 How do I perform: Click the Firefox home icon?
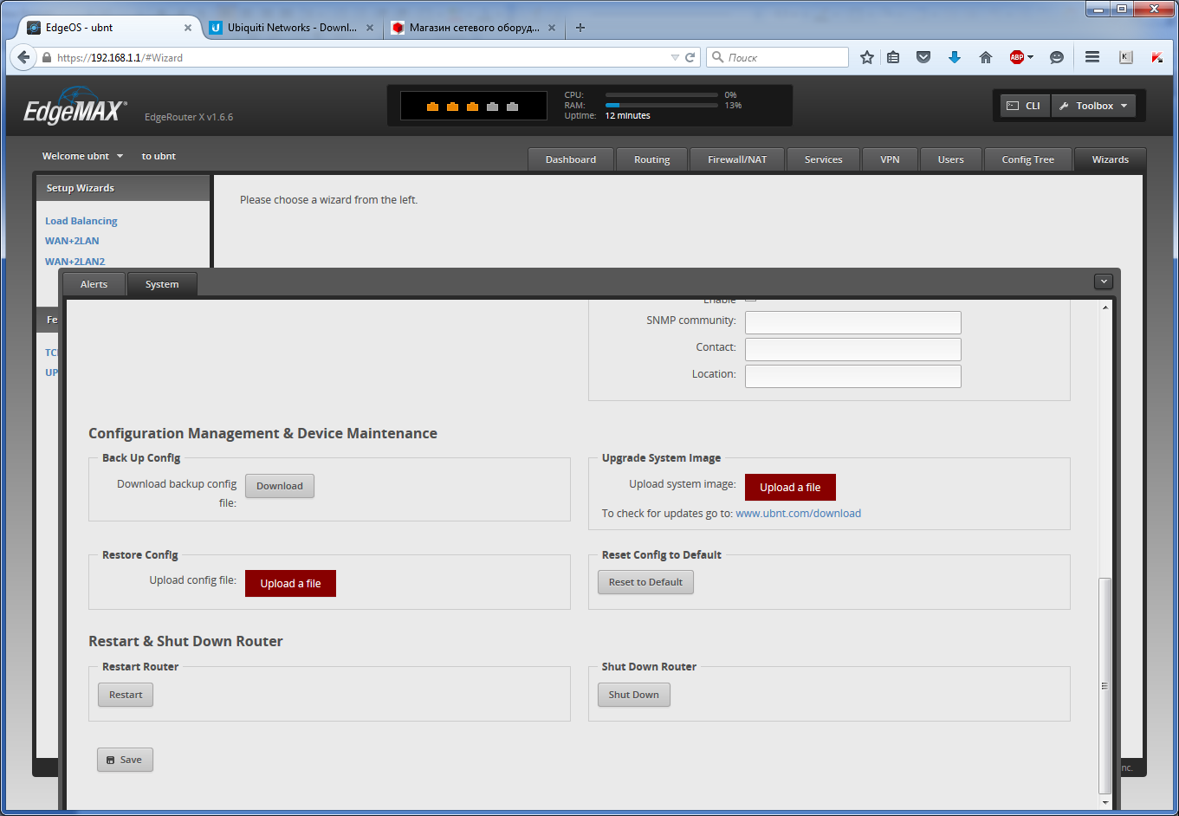pyautogui.click(x=985, y=56)
